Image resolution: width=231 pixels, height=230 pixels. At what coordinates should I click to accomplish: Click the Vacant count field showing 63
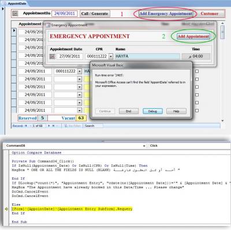coord(81,118)
